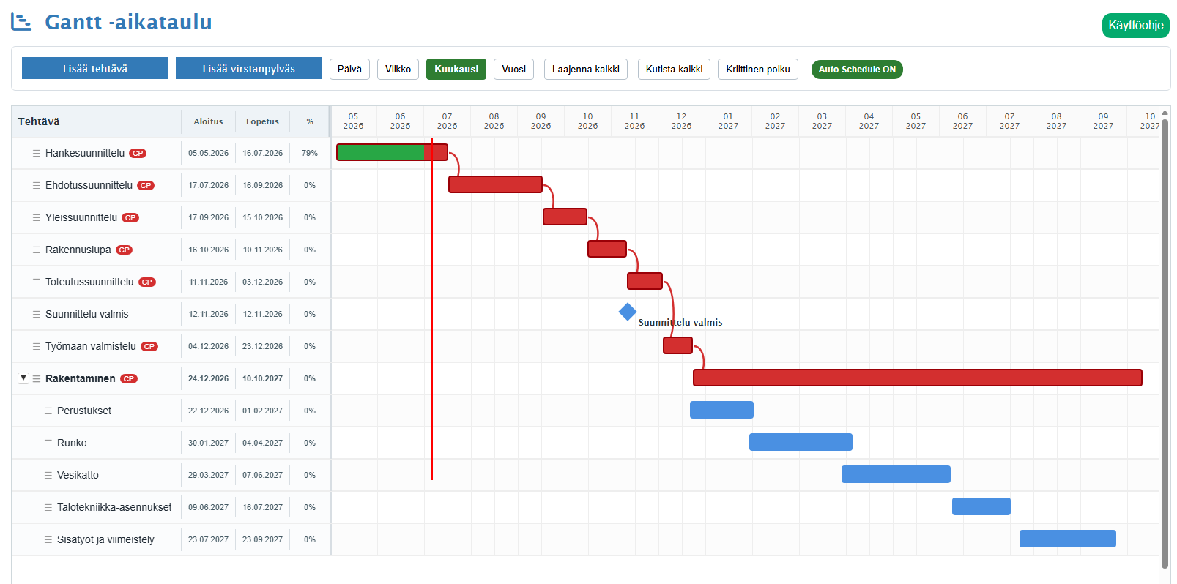The height and width of the screenshot is (584, 1177).
Task: Click the CP badge next to Hankesuunnittelu
Action: tap(138, 154)
